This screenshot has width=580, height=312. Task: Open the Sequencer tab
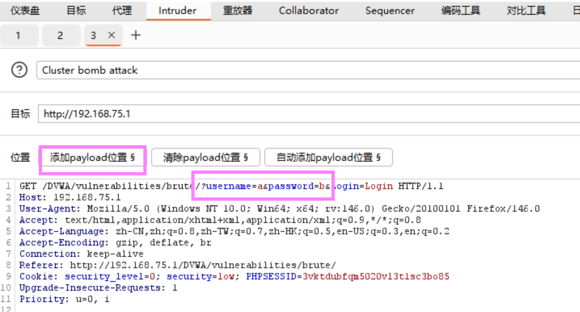[390, 11]
